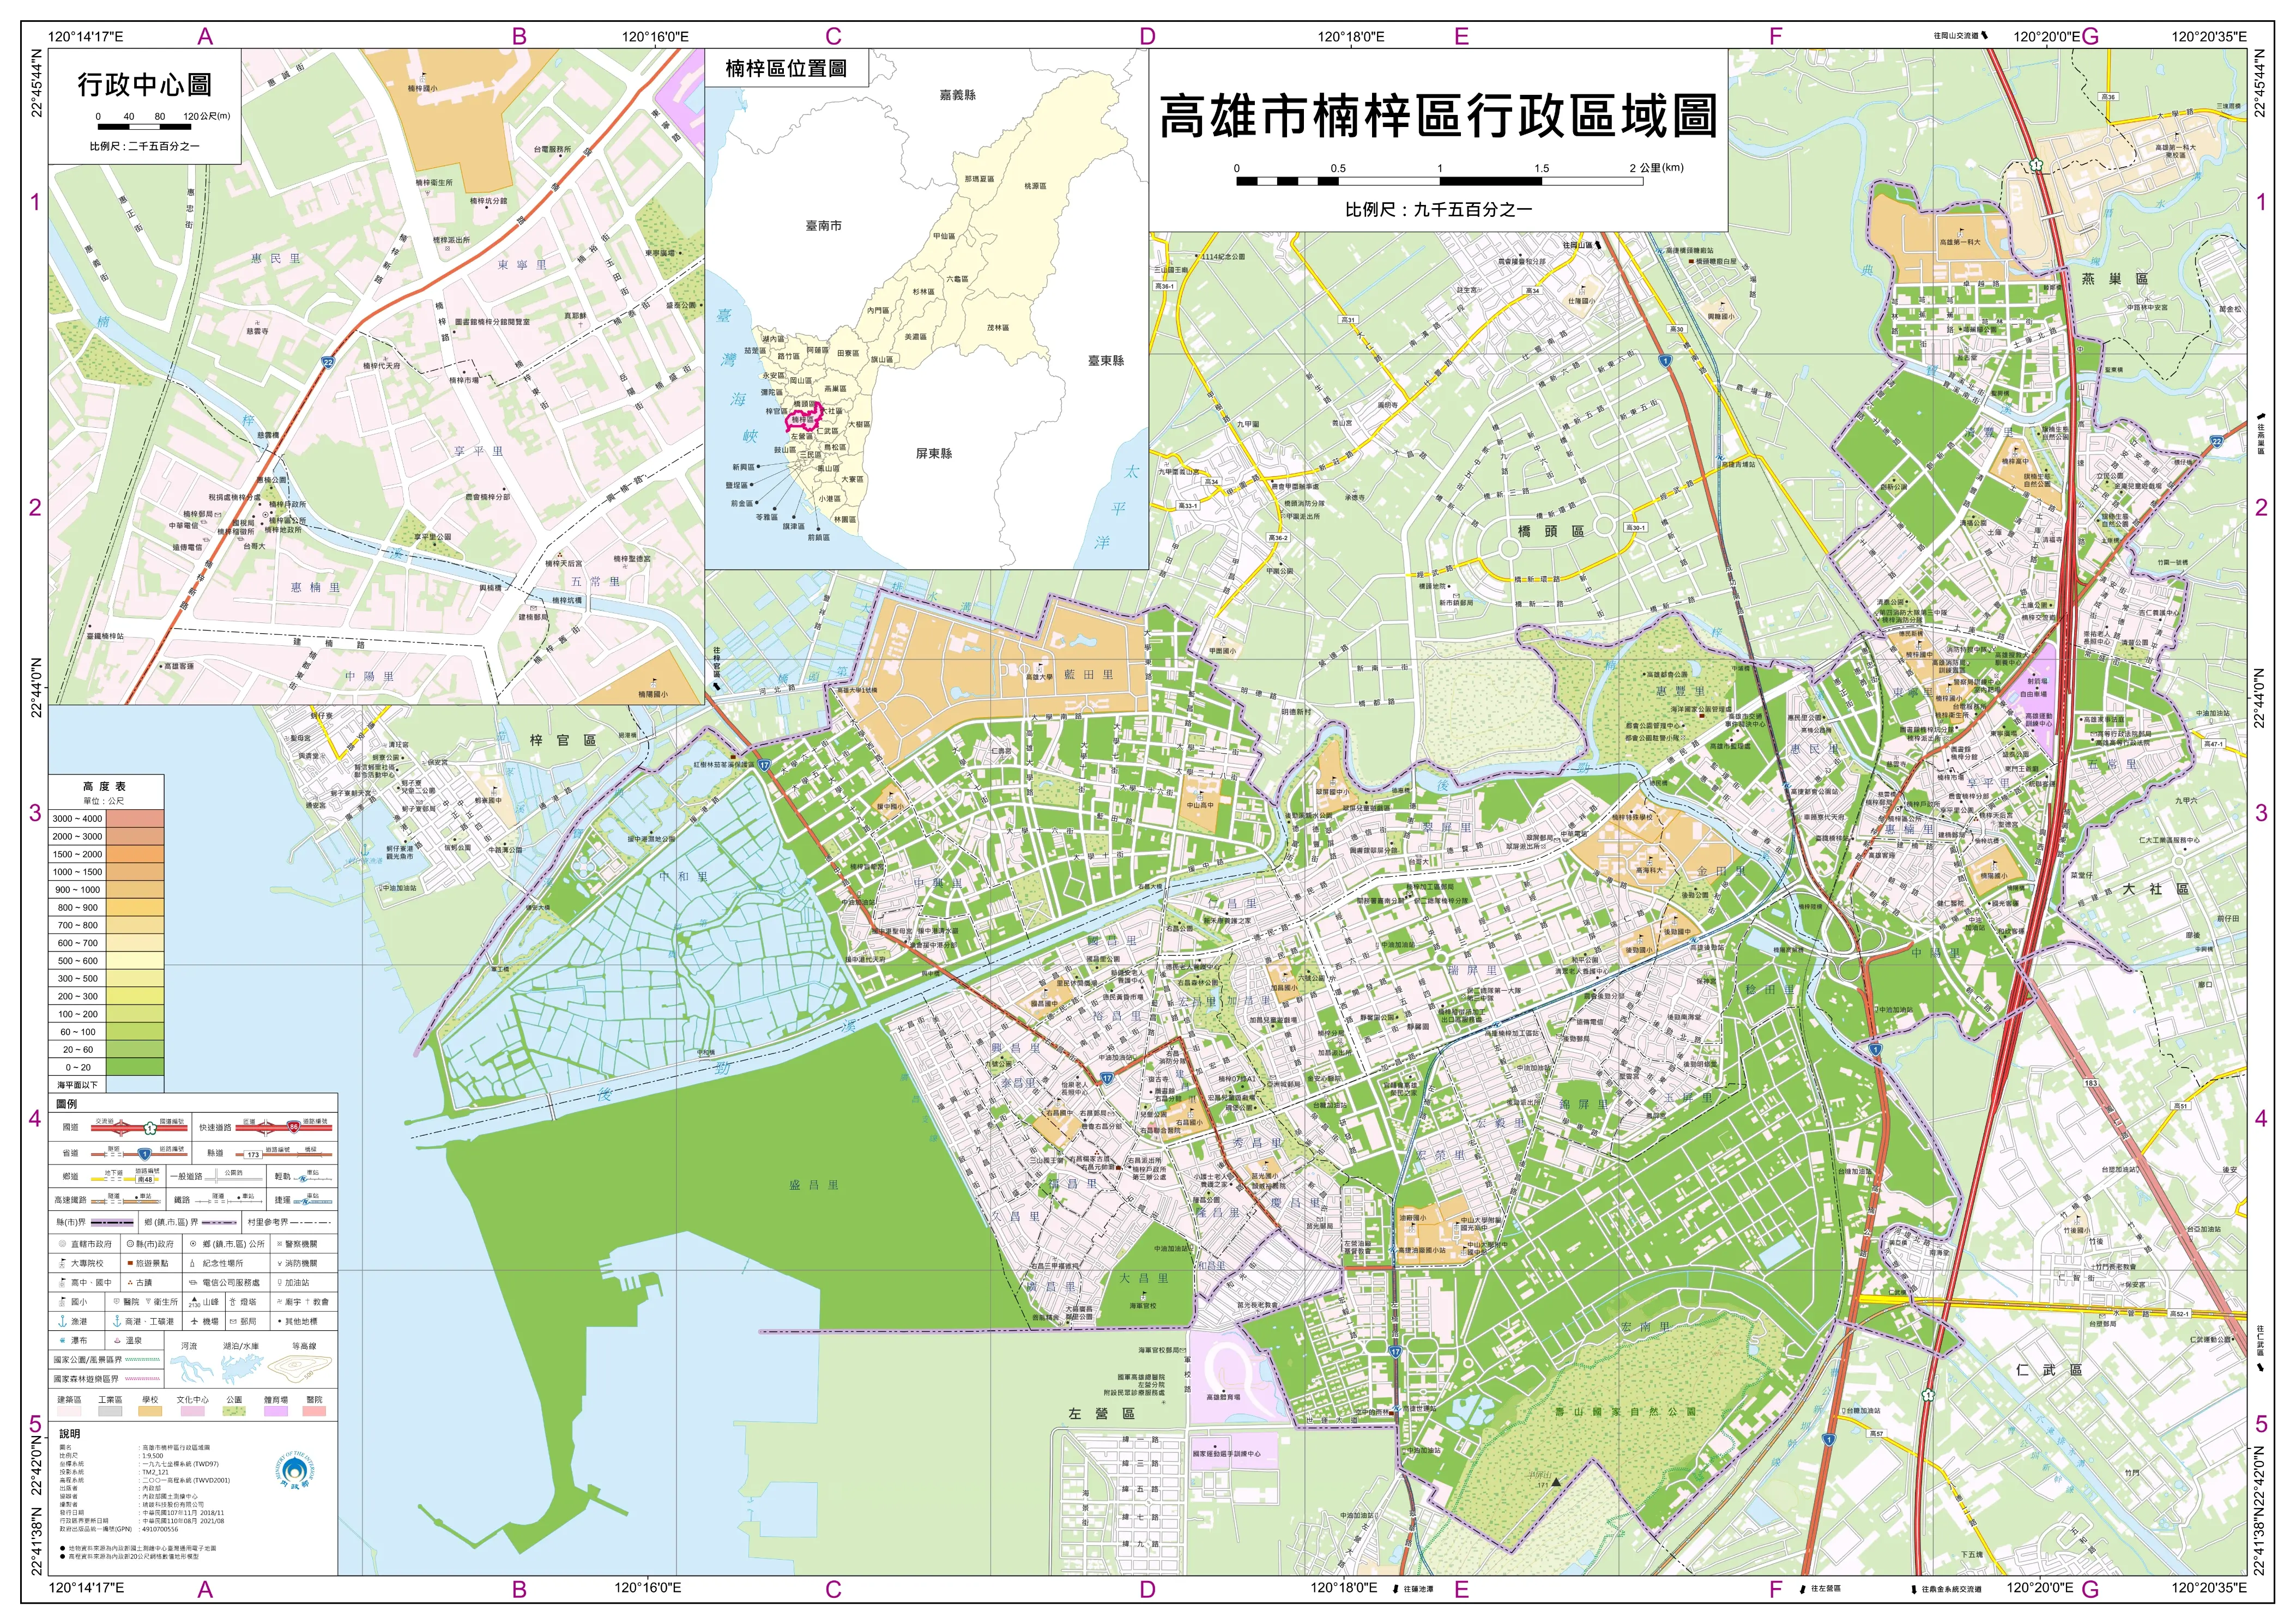Click the 加油站 gas station symbol in the legend
The image size is (2296, 1624).
[x=280, y=1283]
